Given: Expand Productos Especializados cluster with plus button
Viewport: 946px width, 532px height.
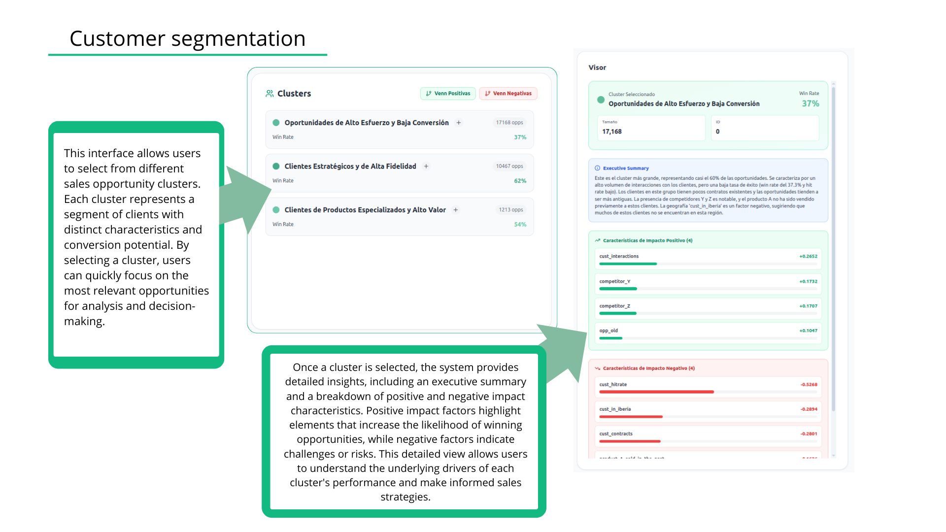Looking at the screenshot, I should (456, 210).
